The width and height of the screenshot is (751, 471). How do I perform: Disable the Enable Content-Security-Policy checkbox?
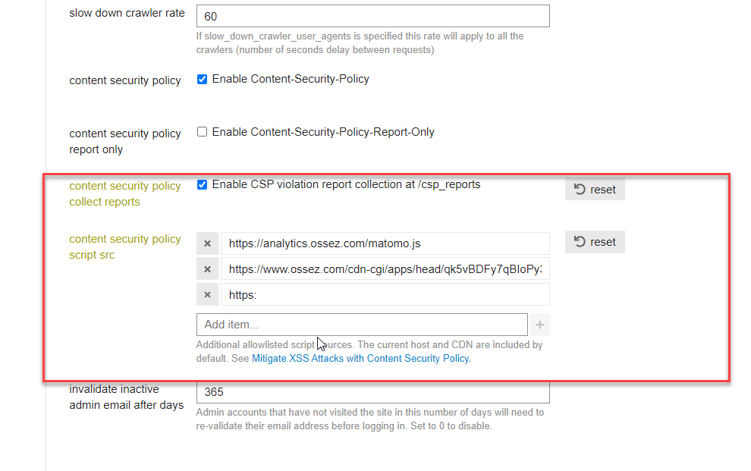(x=202, y=80)
